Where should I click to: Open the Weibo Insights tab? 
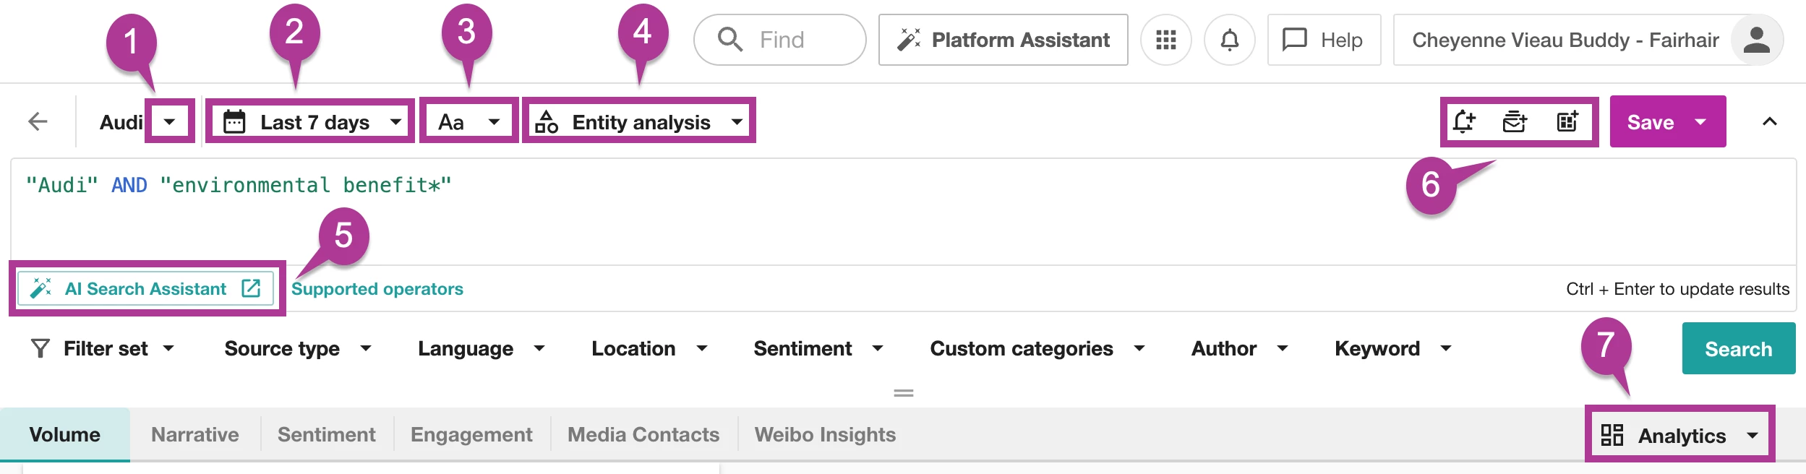pyautogui.click(x=825, y=434)
